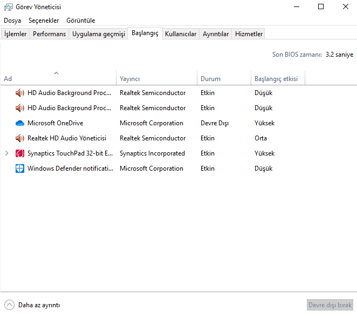Click the Task Manager app icon in title bar
Viewport: 357px width, 317px height.
click(9, 7)
